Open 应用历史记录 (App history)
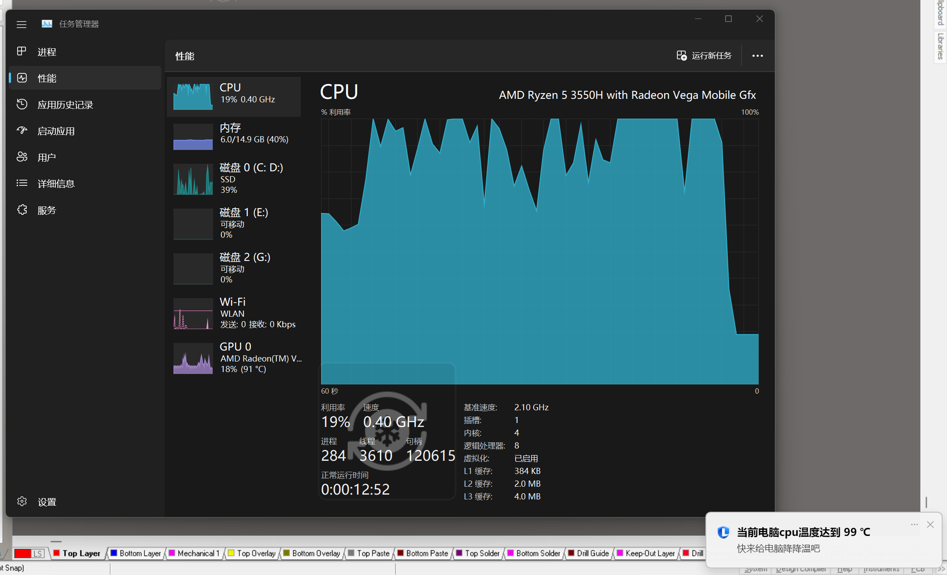The height and width of the screenshot is (575, 947). 85,105
